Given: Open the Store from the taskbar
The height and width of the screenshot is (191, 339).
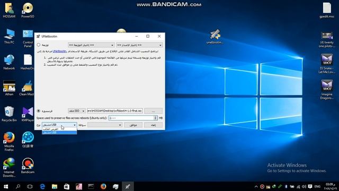Looking at the screenshot, I should [67, 186].
